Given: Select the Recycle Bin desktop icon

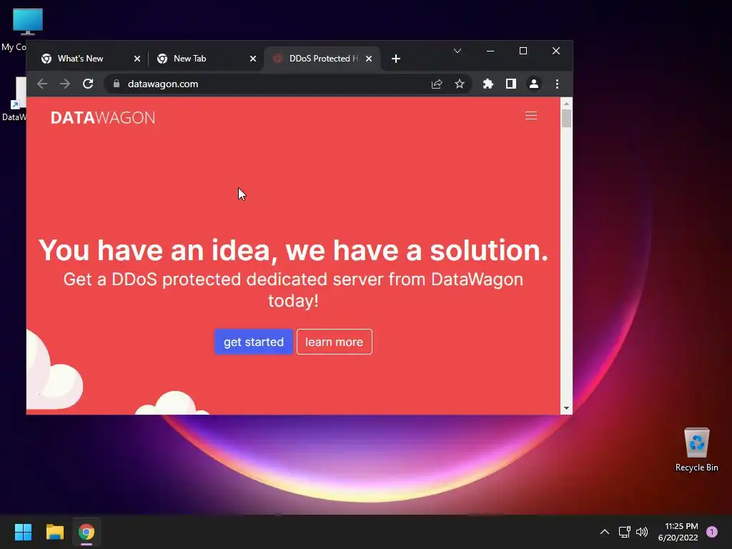Looking at the screenshot, I should (696, 450).
